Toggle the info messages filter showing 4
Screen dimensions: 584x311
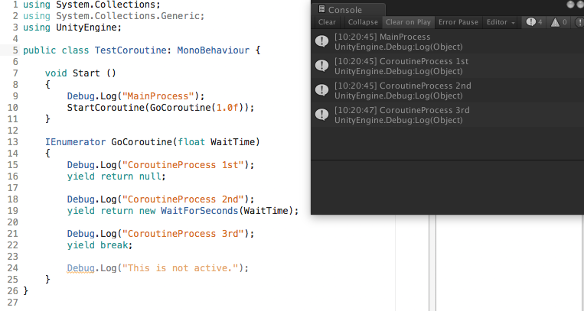(x=534, y=22)
